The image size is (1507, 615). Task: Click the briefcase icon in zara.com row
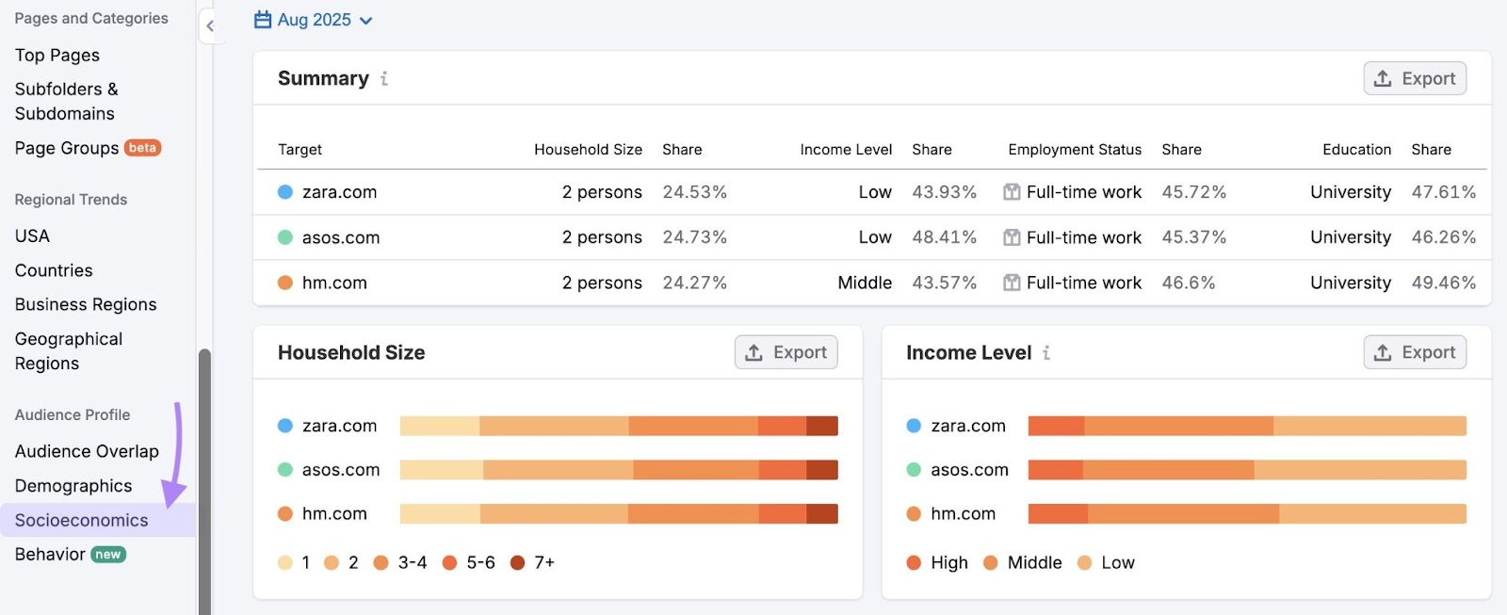coord(1012,192)
